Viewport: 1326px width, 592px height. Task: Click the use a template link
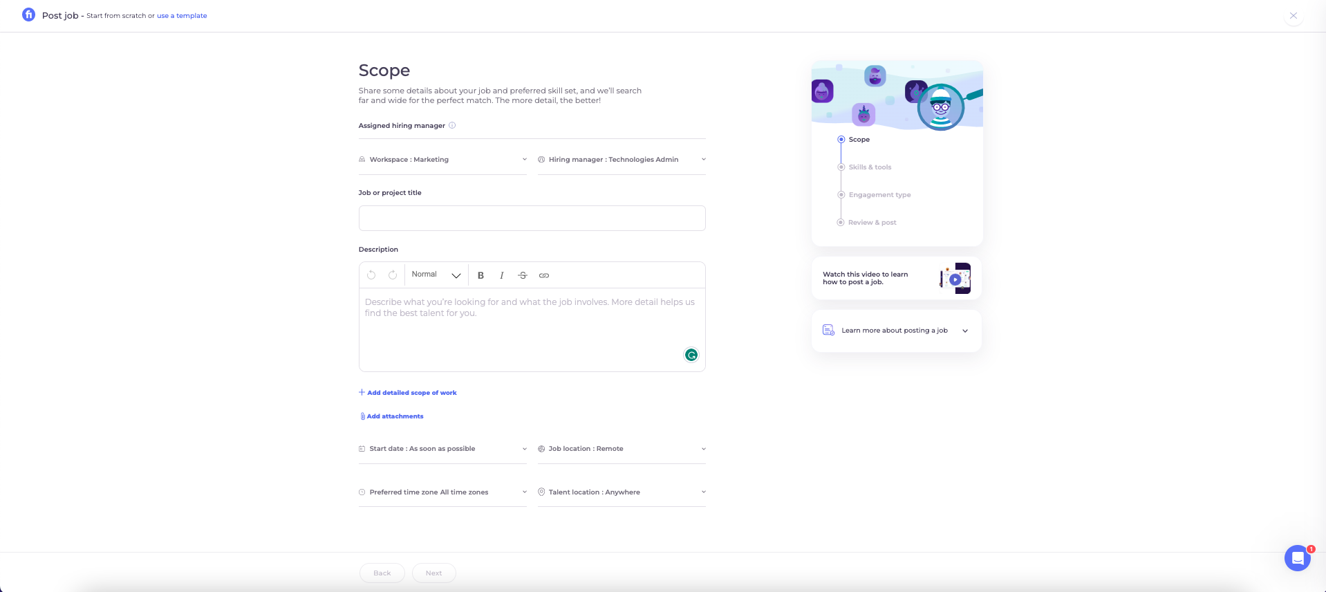point(182,15)
